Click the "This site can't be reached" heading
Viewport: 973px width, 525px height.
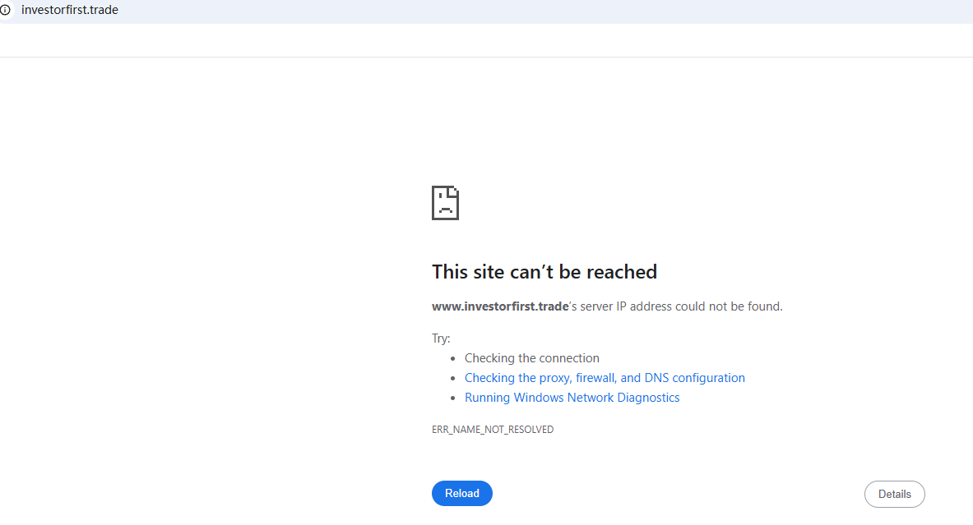click(x=544, y=271)
